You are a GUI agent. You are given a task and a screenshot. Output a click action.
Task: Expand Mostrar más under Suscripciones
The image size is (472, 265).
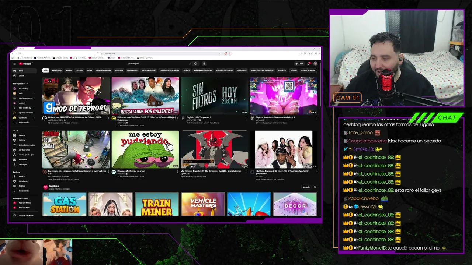click(x=24, y=123)
